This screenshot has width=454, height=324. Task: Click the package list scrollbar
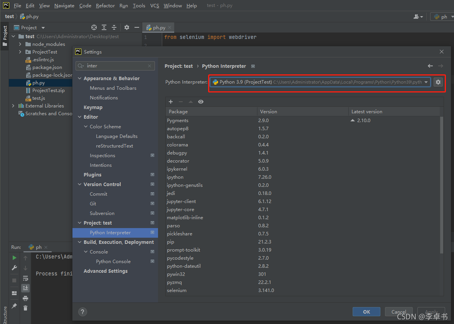click(x=441, y=185)
